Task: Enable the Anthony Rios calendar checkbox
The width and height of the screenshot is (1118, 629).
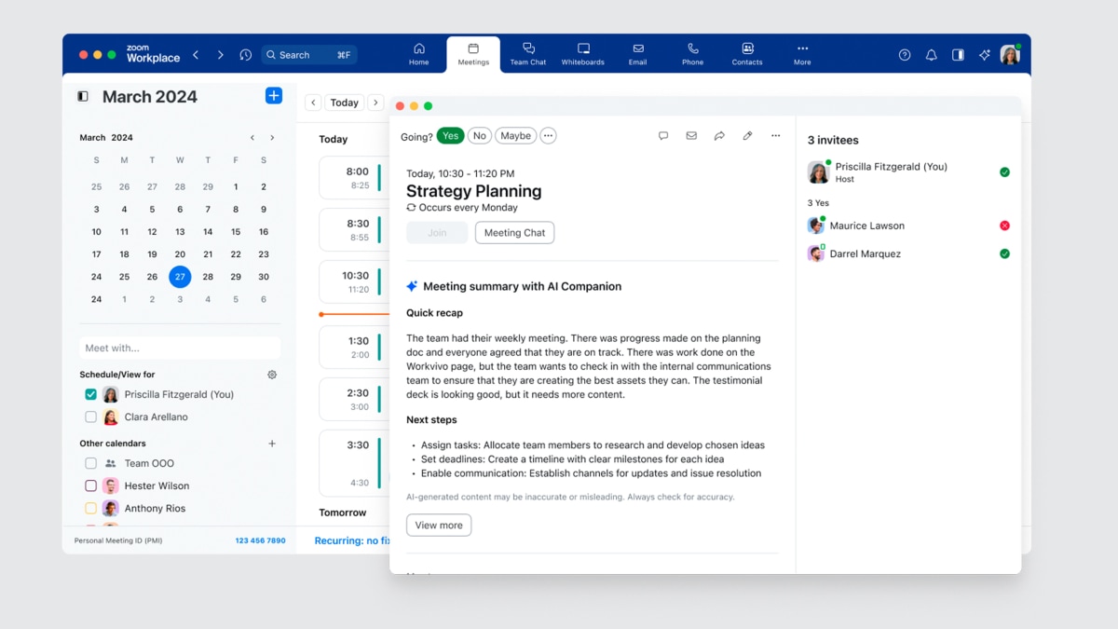Action: pyautogui.click(x=90, y=509)
